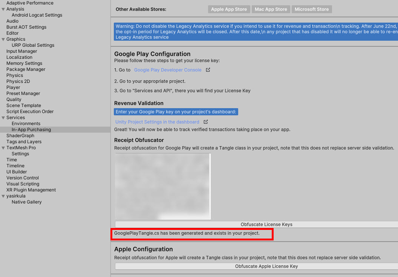
Task: Click the 'Other Available Stores:' label
Action: [x=141, y=9]
